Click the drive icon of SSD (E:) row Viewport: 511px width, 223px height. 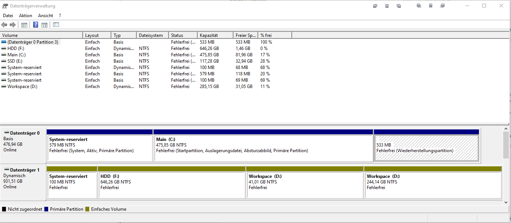click(x=4, y=61)
